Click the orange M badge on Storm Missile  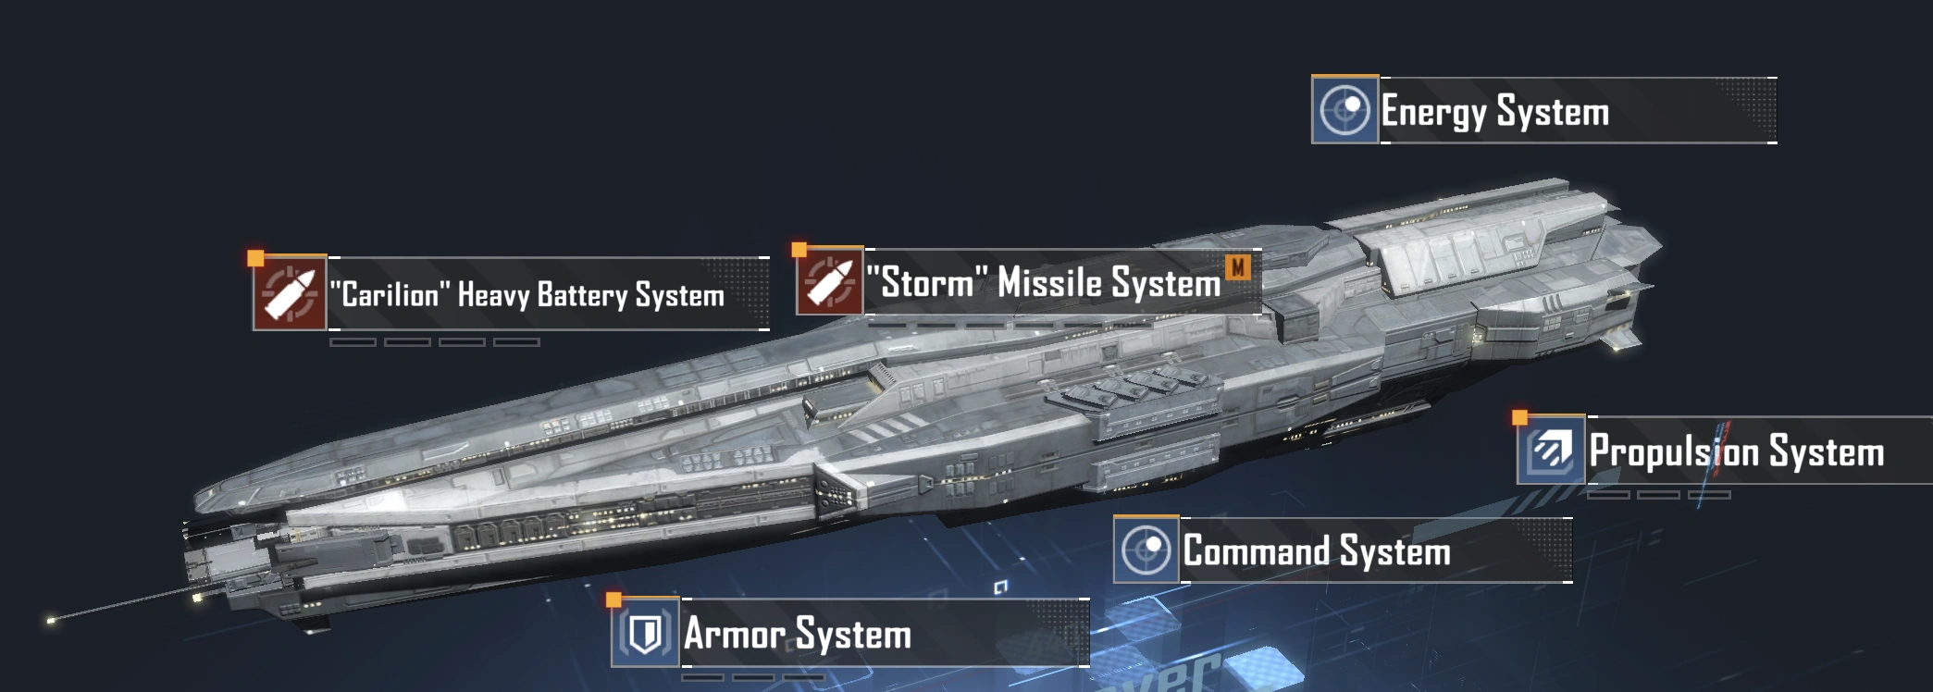click(1238, 267)
